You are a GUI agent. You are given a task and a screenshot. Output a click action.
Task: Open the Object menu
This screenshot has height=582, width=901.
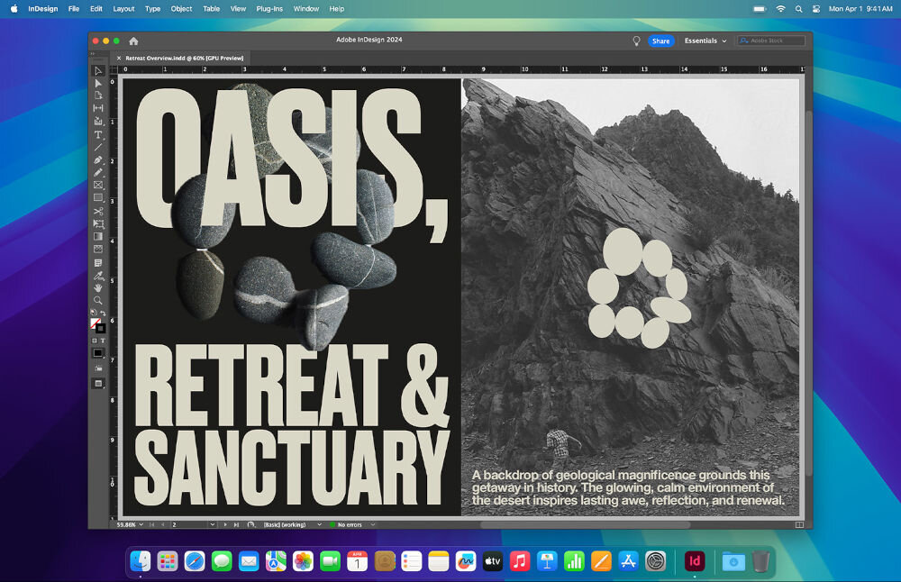(x=180, y=8)
